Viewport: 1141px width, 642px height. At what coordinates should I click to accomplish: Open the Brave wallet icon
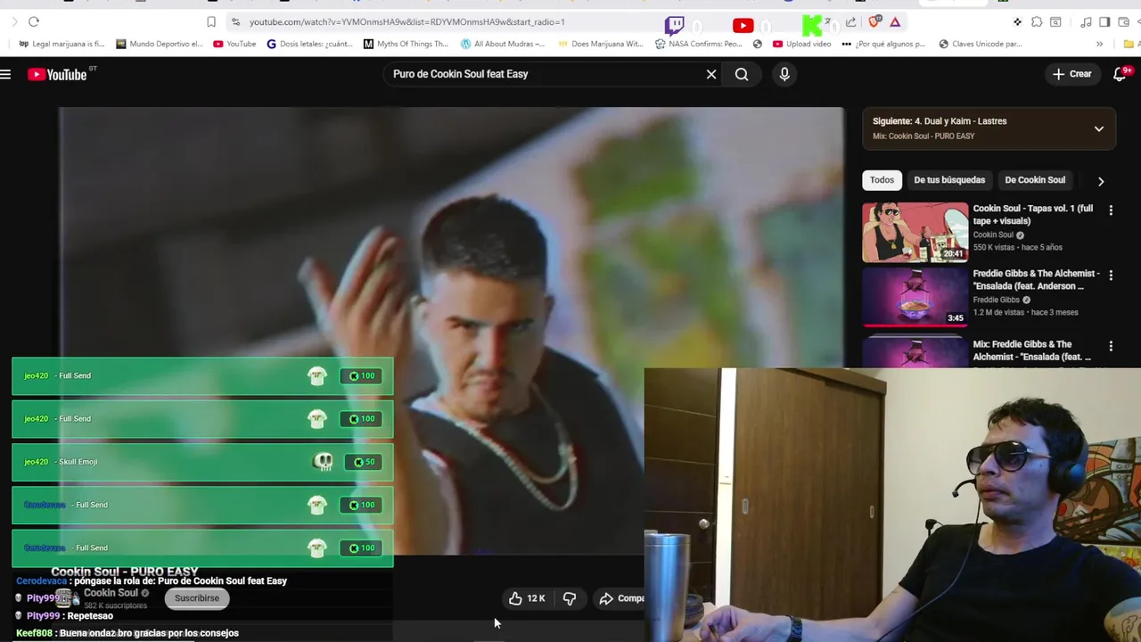[x=1123, y=21]
